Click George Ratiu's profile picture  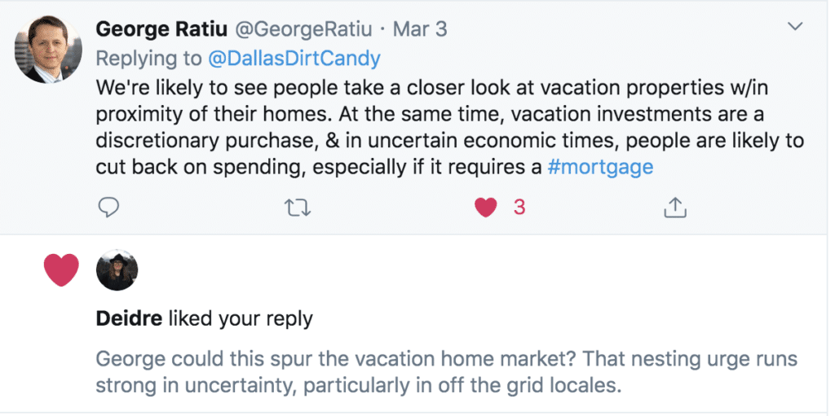coord(49,49)
